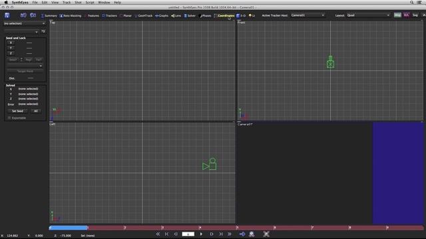426x239 pixels.
Task: Open the Track menu
Action: tap(67, 3)
